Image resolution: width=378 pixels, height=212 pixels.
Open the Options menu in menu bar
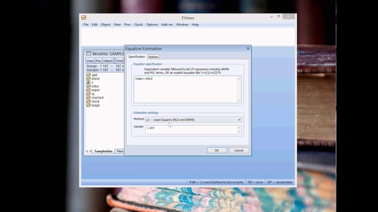pos(152,25)
